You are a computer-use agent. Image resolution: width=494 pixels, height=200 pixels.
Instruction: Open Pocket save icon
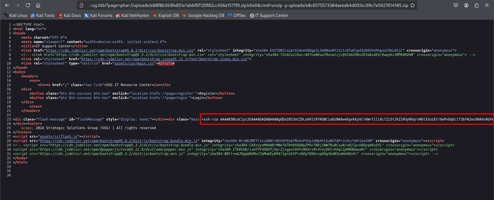(x=456, y=5)
